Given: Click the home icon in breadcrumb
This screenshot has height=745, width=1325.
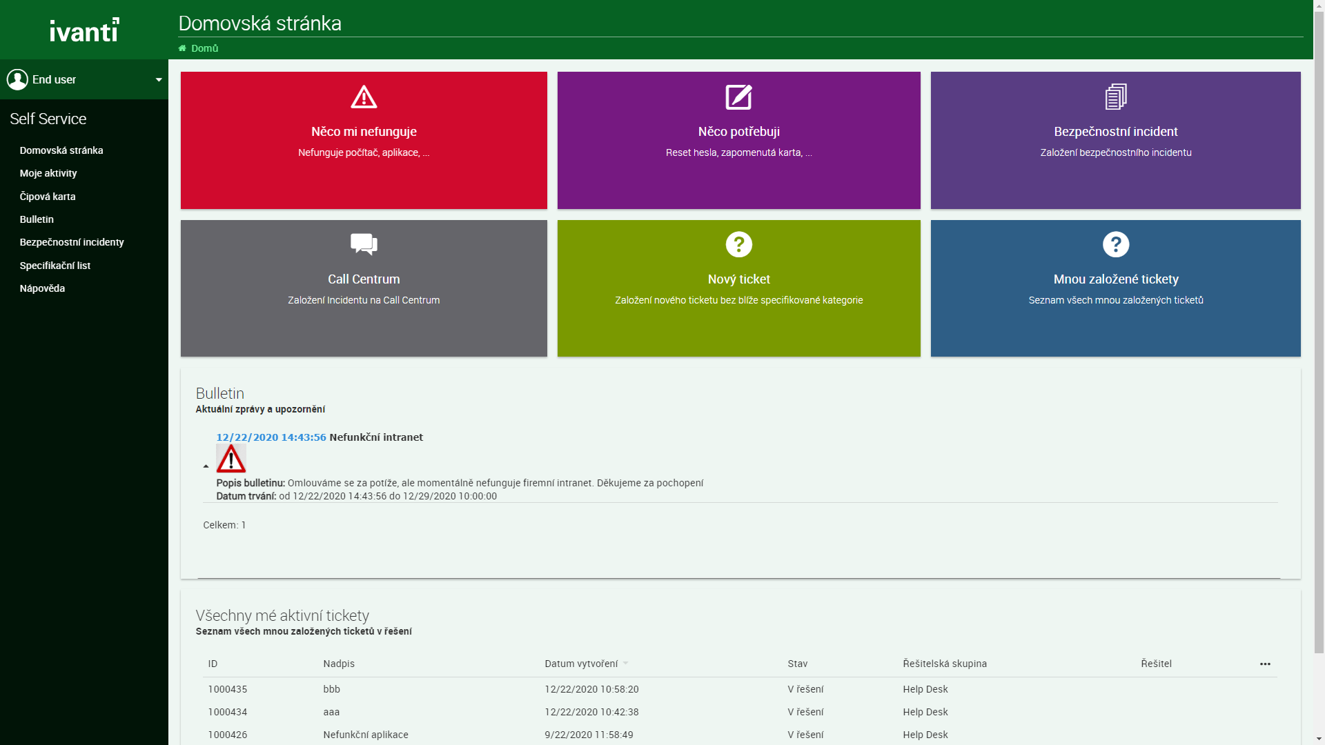Looking at the screenshot, I should coord(182,48).
